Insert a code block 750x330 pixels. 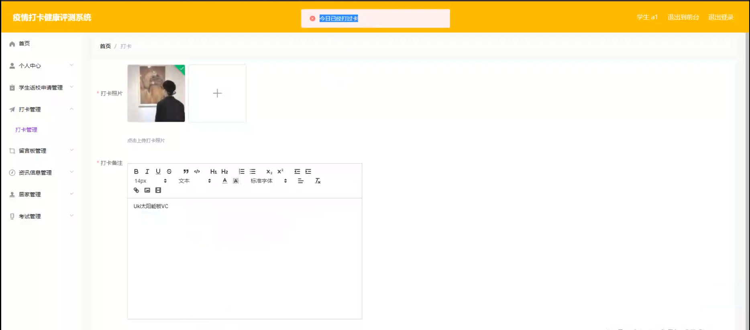point(197,171)
